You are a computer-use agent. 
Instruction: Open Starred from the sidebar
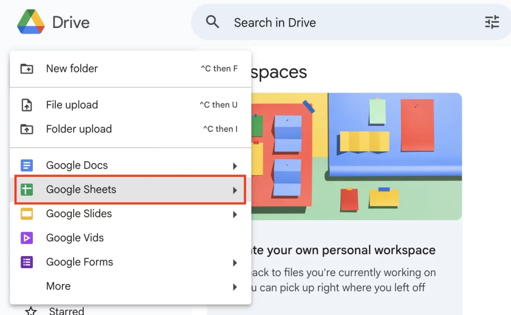pyautogui.click(x=65, y=311)
